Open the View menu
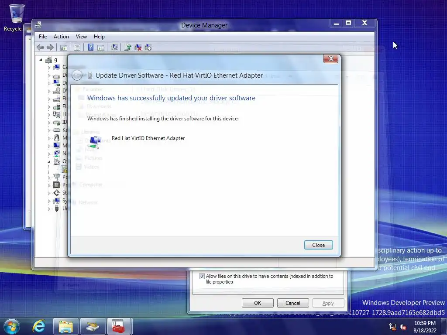 [x=81, y=37]
